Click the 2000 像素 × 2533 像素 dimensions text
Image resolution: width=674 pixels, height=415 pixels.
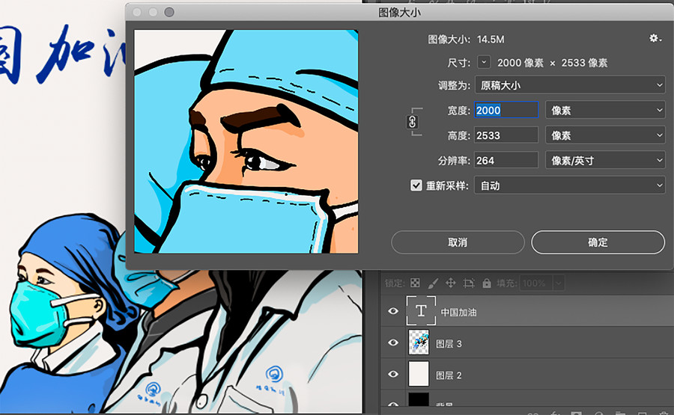click(553, 63)
